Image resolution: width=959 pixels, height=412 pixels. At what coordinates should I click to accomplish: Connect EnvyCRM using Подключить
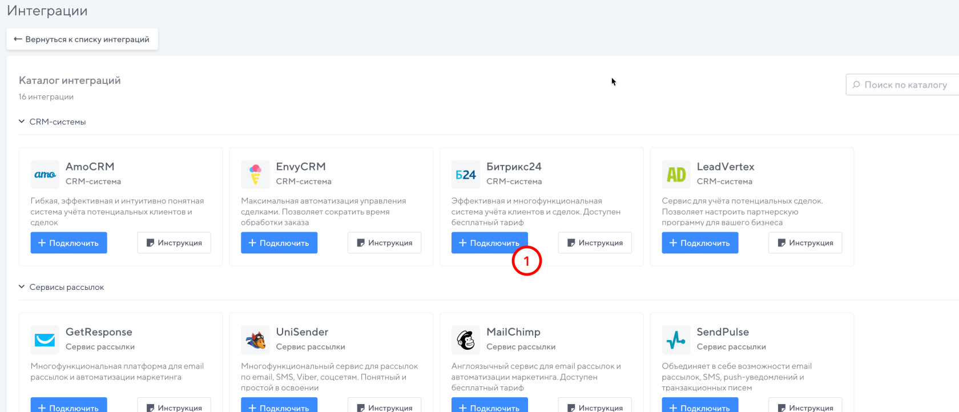(x=279, y=243)
